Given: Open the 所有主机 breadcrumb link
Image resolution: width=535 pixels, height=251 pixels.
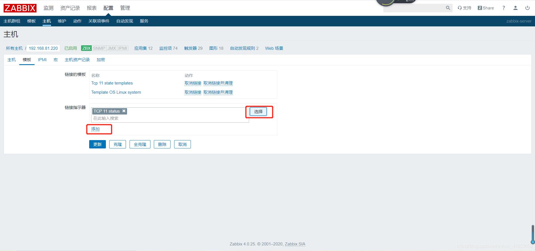Looking at the screenshot, I should (x=14, y=48).
